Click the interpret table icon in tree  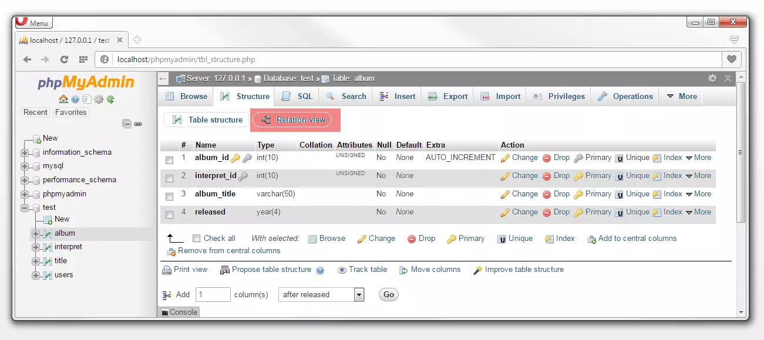(48, 247)
